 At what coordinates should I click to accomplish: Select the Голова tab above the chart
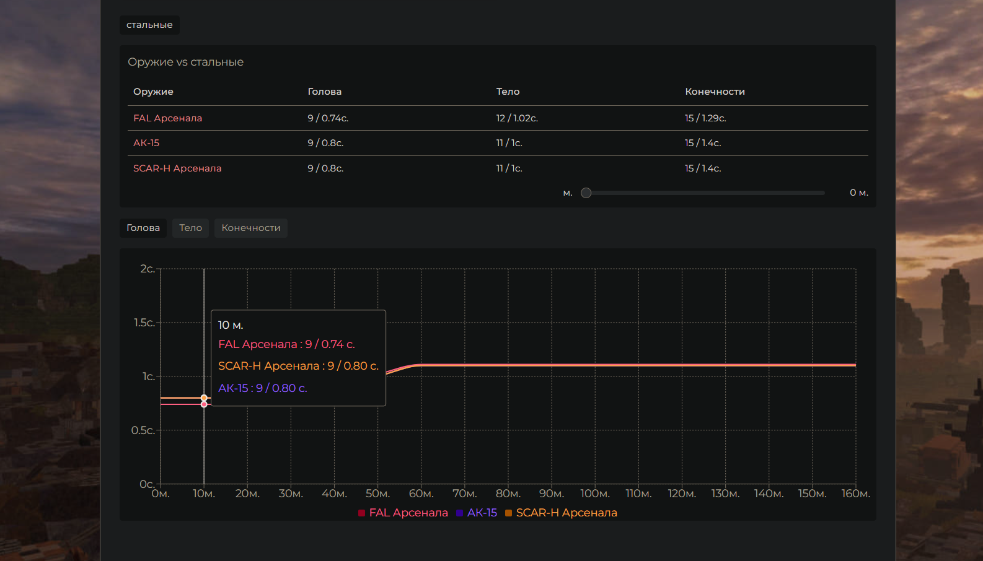click(x=143, y=228)
